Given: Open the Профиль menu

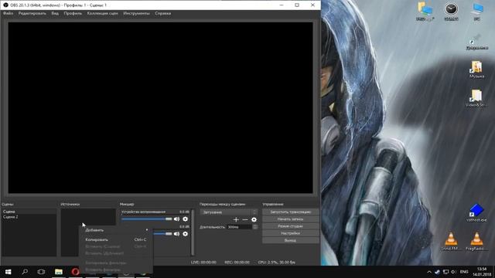Looking at the screenshot, I should coord(73,14).
